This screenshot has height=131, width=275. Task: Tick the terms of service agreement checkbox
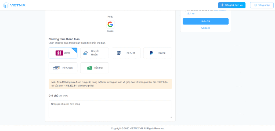click(184, 11)
